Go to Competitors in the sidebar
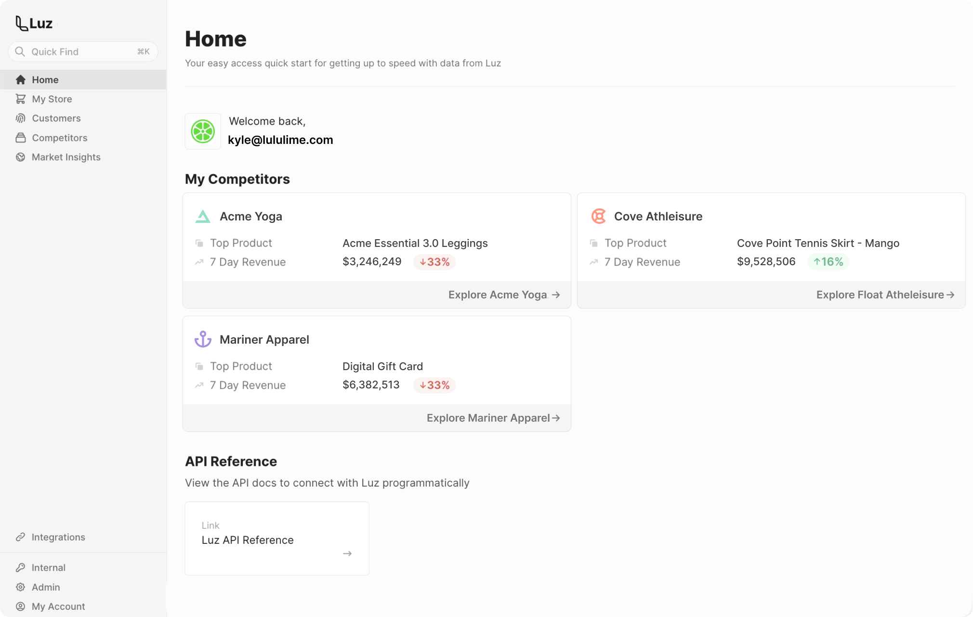Image resolution: width=973 pixels, height=617 pixels. [60, 138]
